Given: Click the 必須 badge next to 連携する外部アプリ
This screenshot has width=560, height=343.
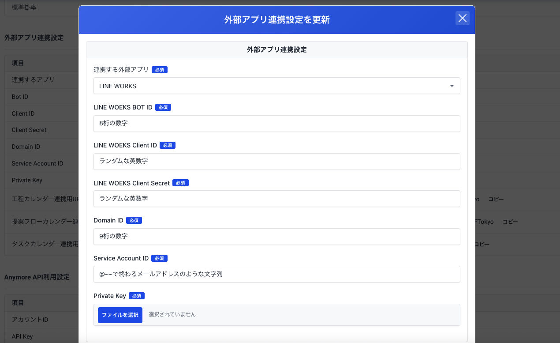Looking at the screenshot, I should 159,69.
